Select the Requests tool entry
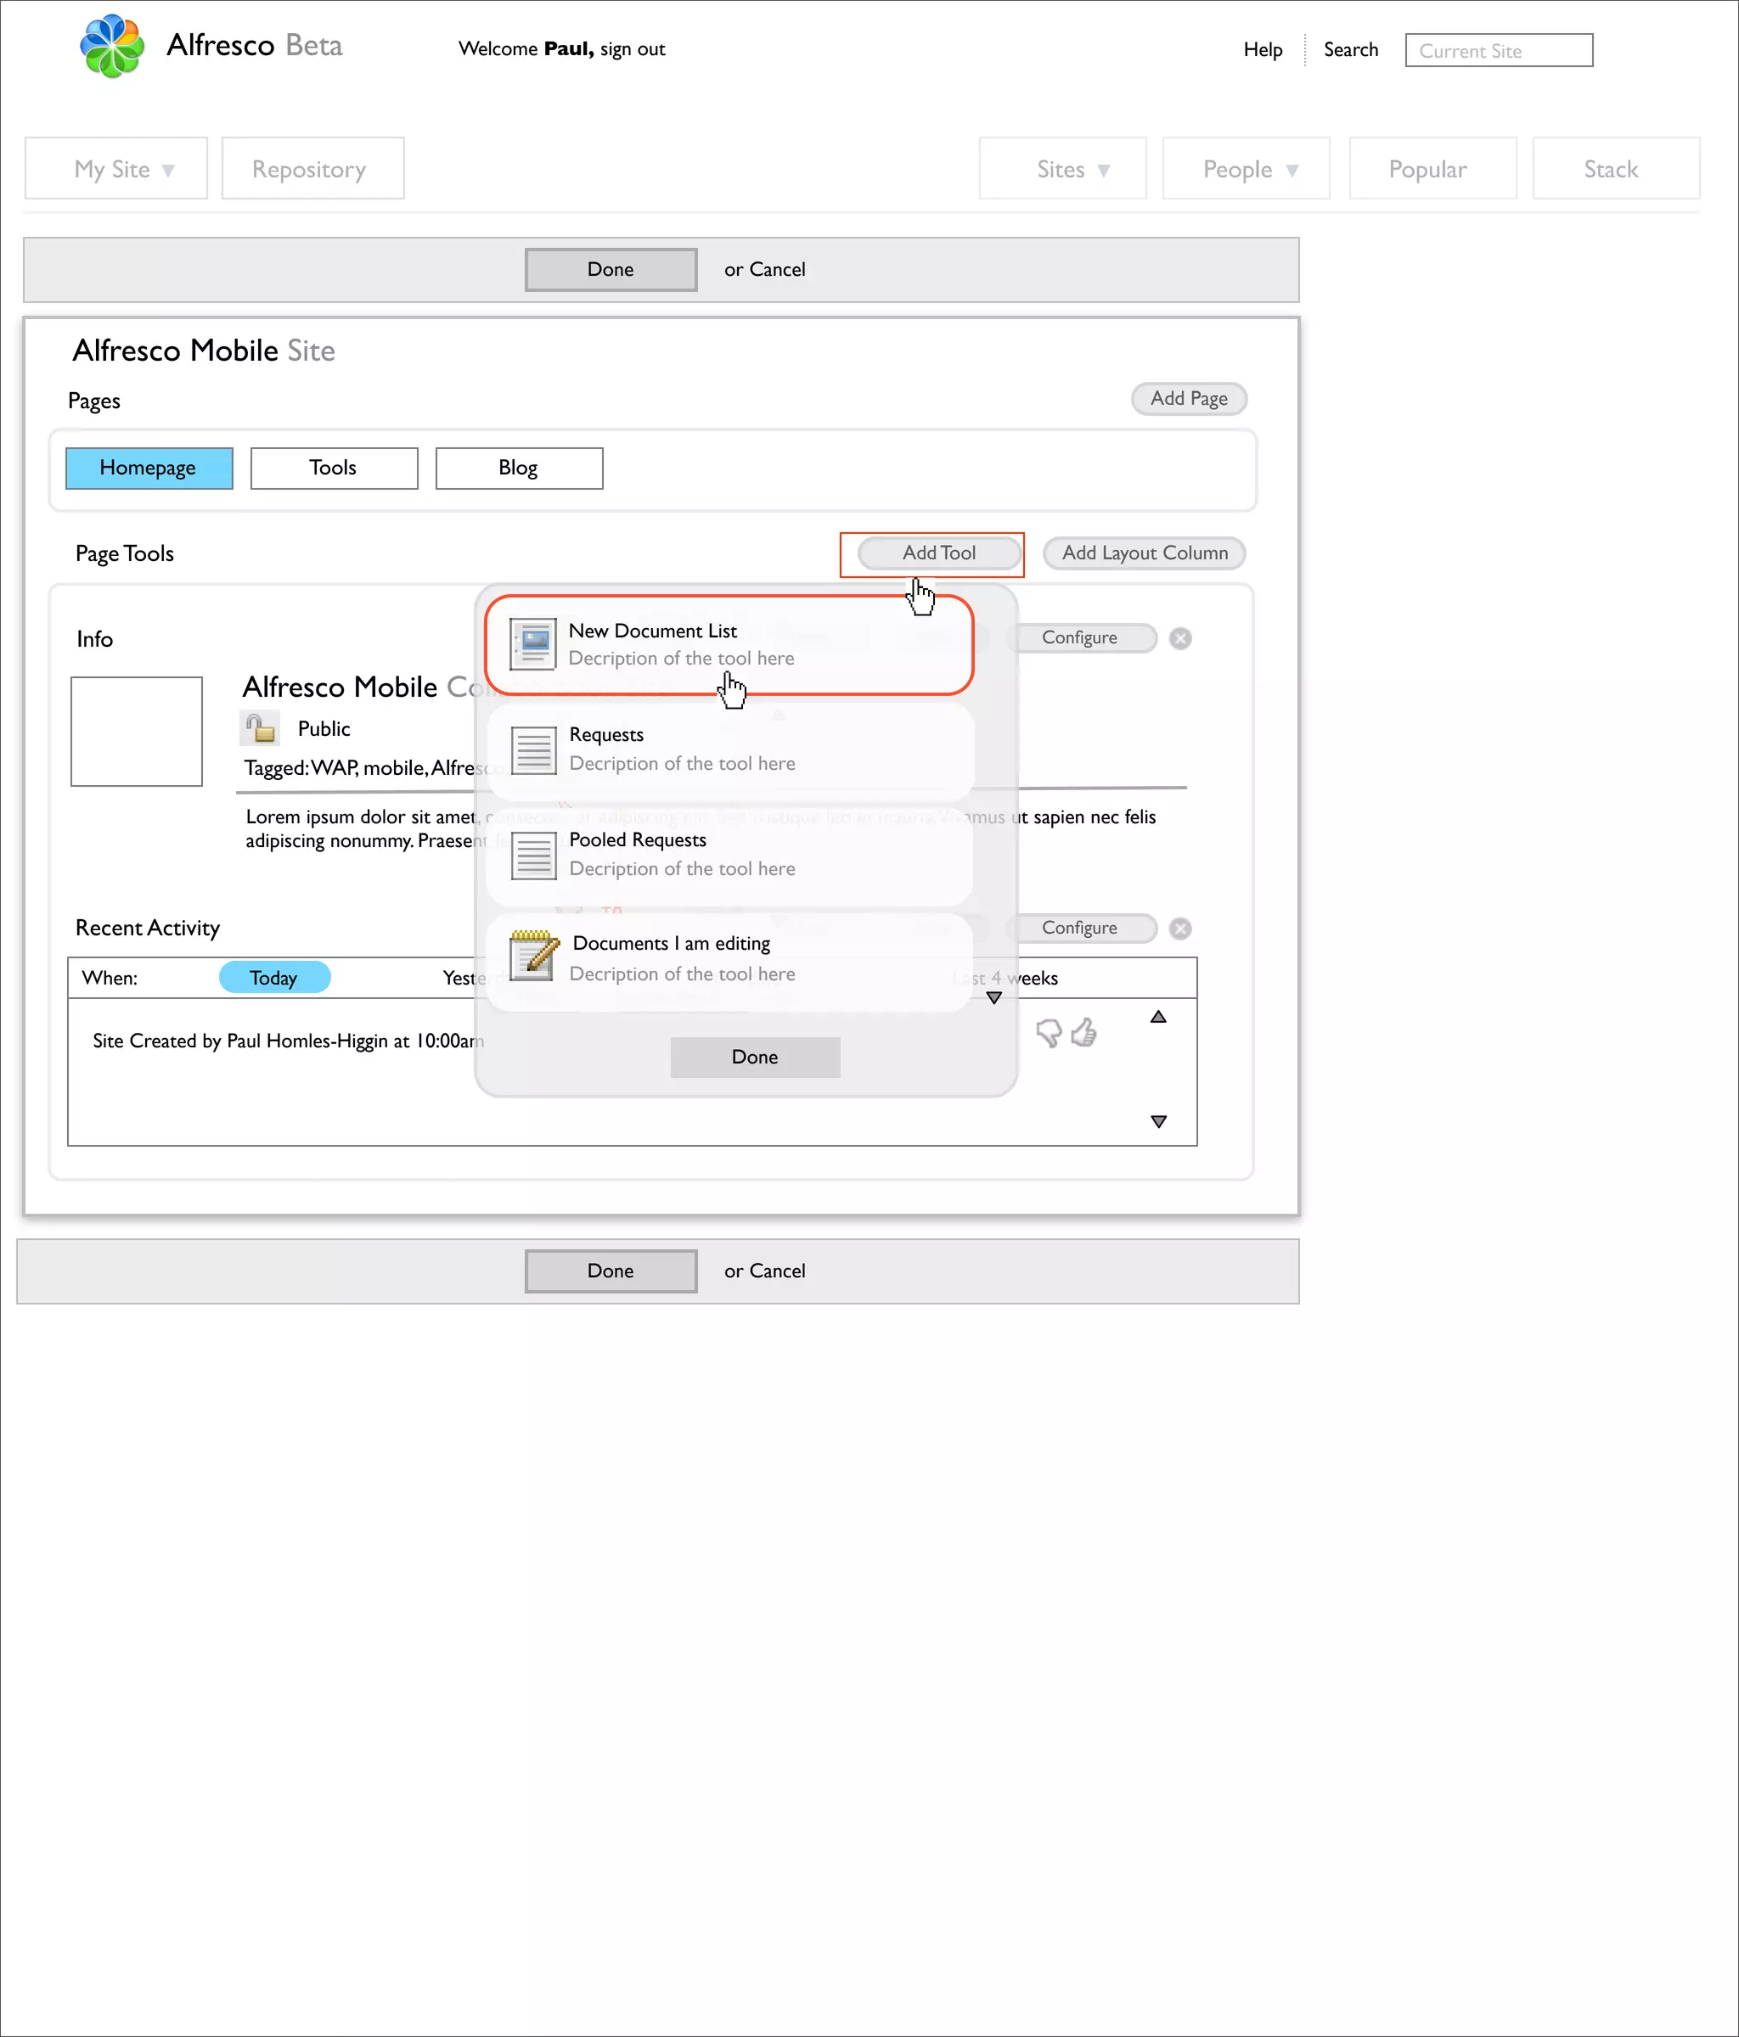The width and height of the screenshot is (1739, 2037). point(731,750)
